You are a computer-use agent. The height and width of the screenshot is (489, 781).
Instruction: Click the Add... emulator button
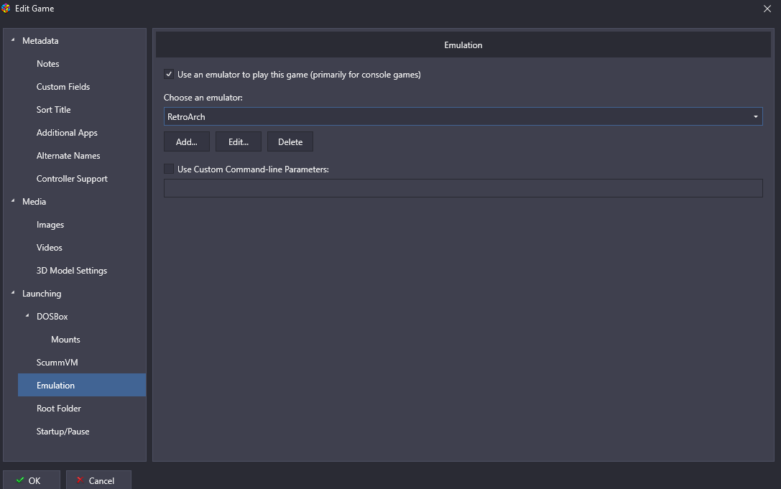click(187, 141)
